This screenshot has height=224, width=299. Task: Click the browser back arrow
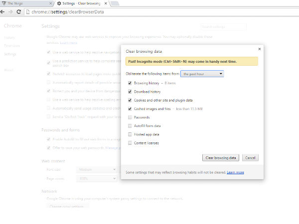[4, 11]
